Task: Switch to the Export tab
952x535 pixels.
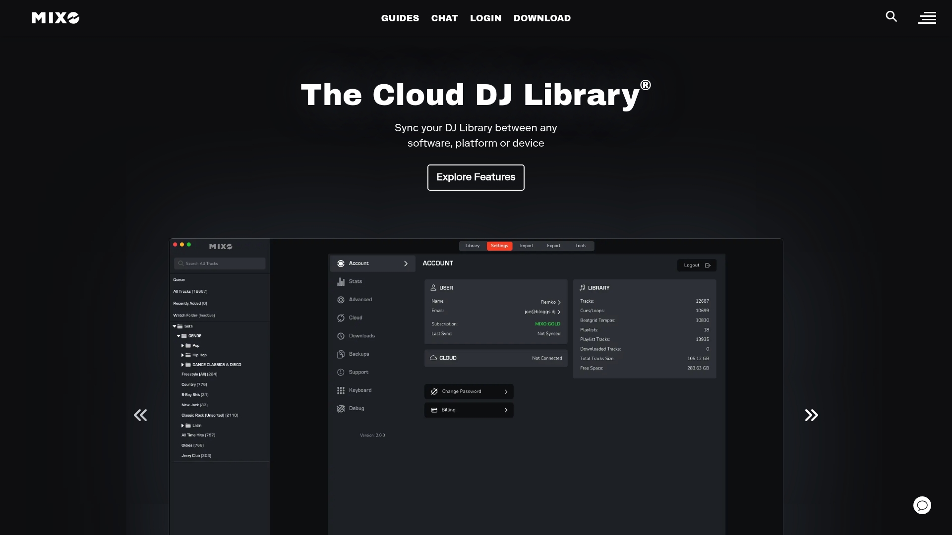Action: tap(554, 246)
